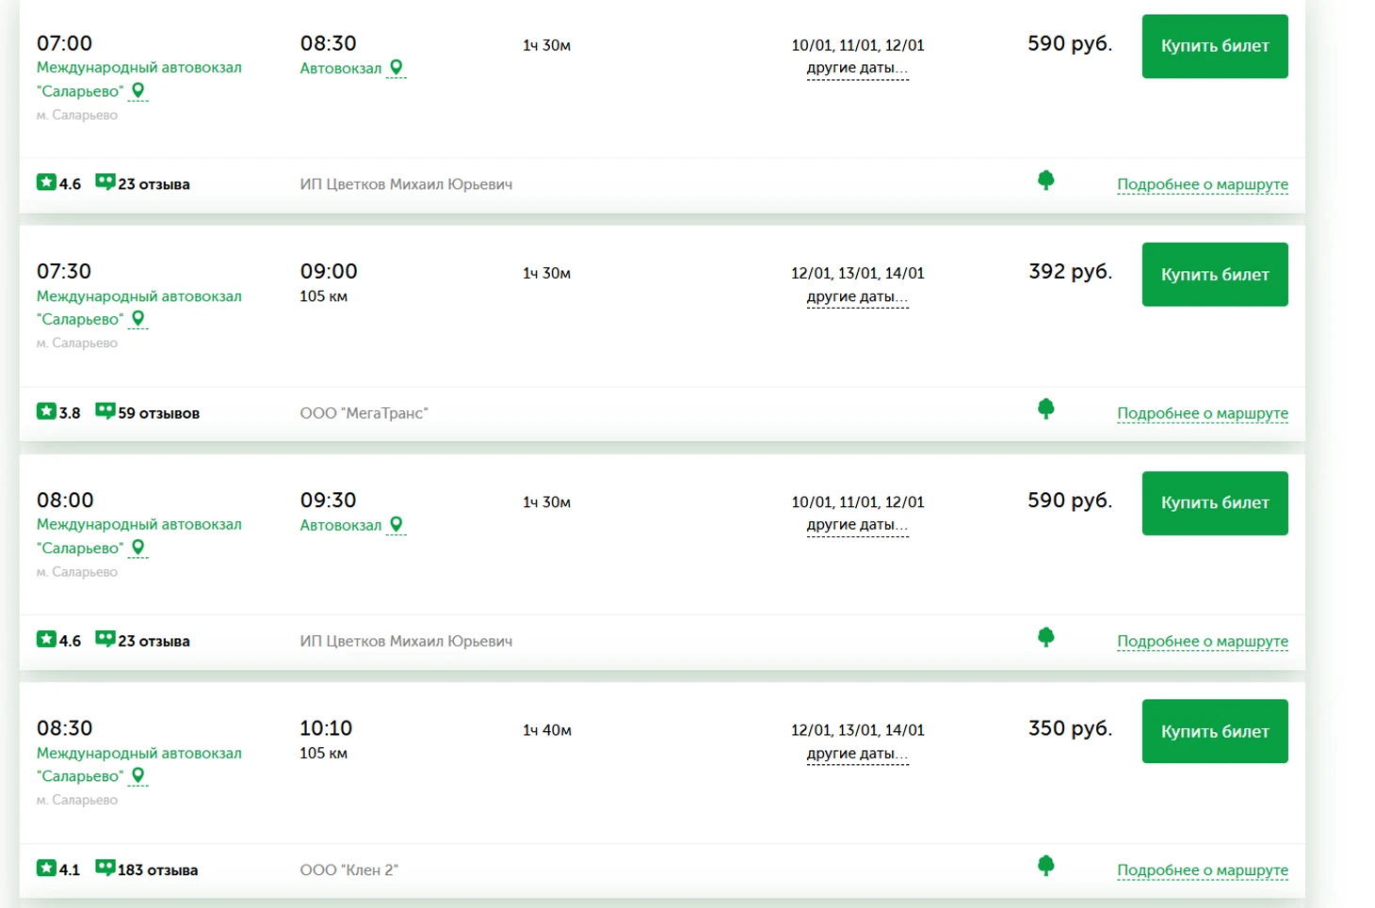Expand другие даты for 08:30 departure trip
This screenshot has width=1375, height=908.
pyautogui.click(x=857, y=754)
